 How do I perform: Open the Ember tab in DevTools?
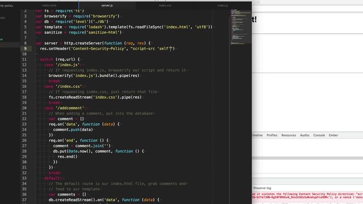334,135
